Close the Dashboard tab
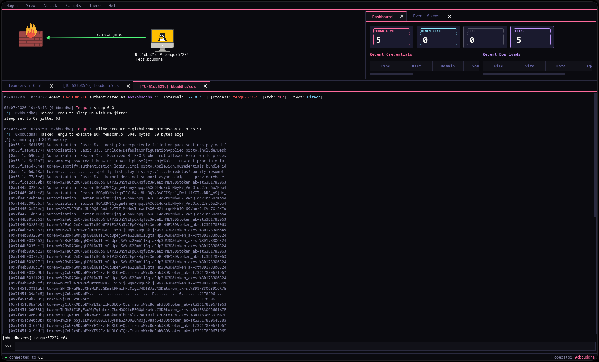Viewport: 599px width, 362px height. pyautogui.click(x=402, y=17)
